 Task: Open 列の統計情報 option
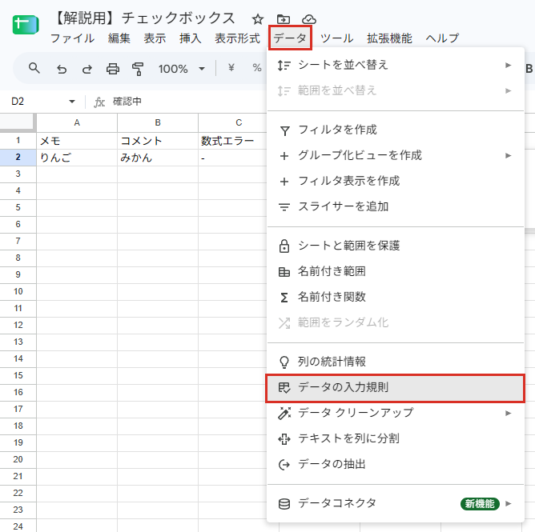coord(396,362)
